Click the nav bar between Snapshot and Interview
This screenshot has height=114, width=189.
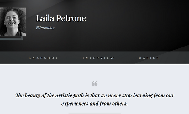coord(70,58)
